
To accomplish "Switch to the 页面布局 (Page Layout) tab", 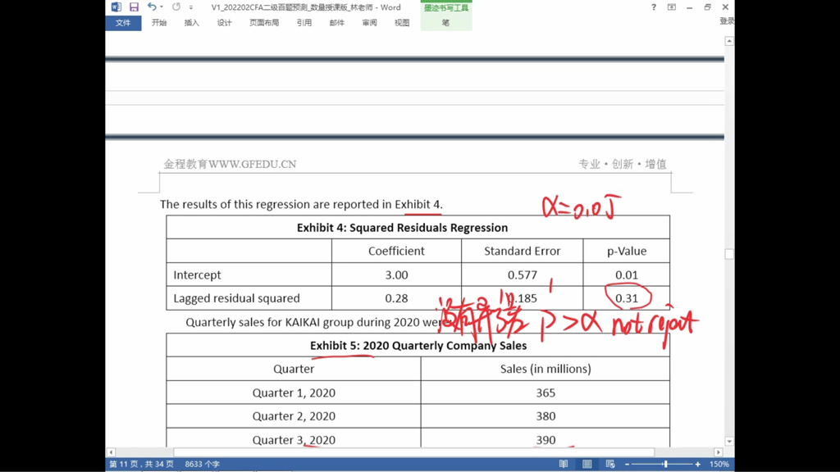I will [x=264, y=22].
